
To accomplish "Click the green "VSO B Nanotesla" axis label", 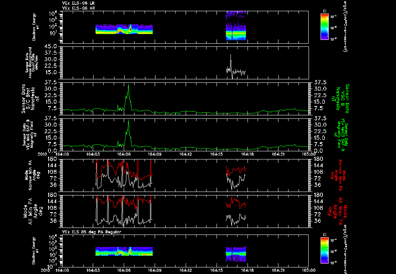I will pos(340,99).
